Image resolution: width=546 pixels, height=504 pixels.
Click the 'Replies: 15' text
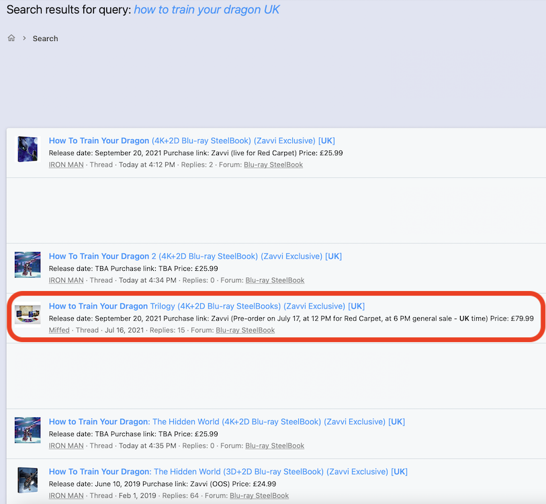pos(167,330)
